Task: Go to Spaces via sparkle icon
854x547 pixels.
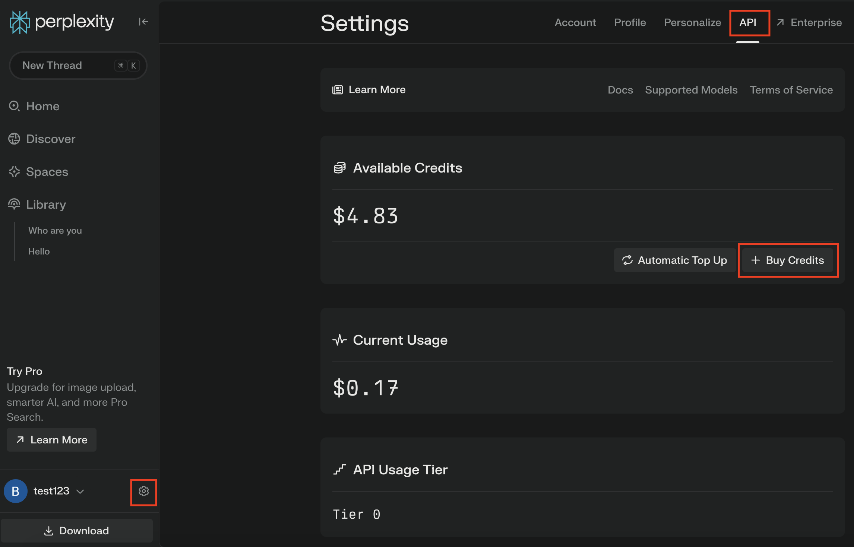Action: point(14,172)
